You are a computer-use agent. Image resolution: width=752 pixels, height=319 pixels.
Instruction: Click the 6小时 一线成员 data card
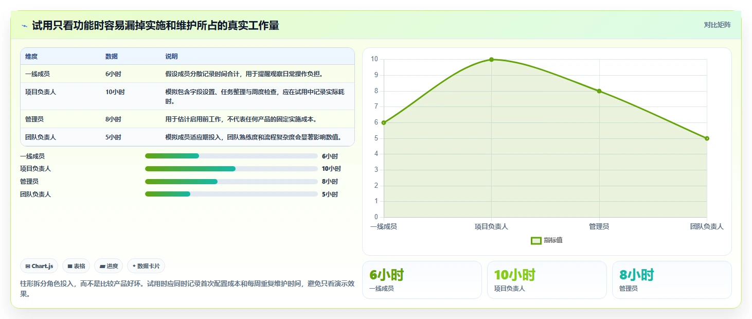422,280
